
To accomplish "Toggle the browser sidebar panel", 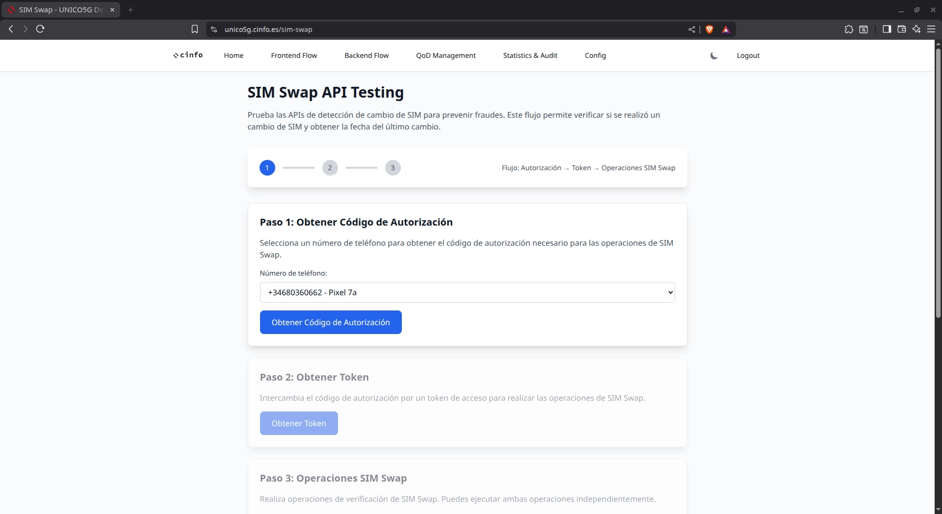I will point(887,29).
